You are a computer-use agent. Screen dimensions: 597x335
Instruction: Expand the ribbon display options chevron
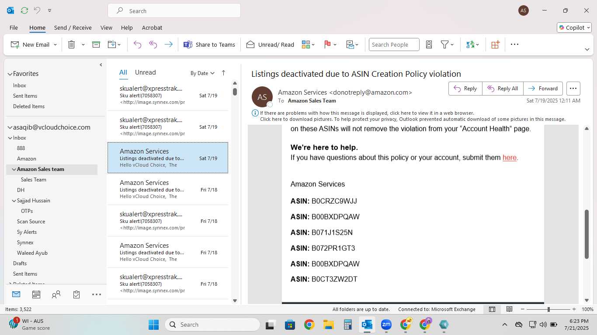pyautogui.click(x=587, y=49)
